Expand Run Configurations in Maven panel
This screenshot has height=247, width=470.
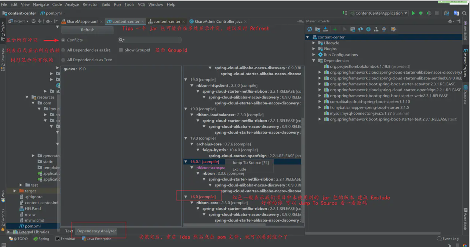(x=314, y=55)
